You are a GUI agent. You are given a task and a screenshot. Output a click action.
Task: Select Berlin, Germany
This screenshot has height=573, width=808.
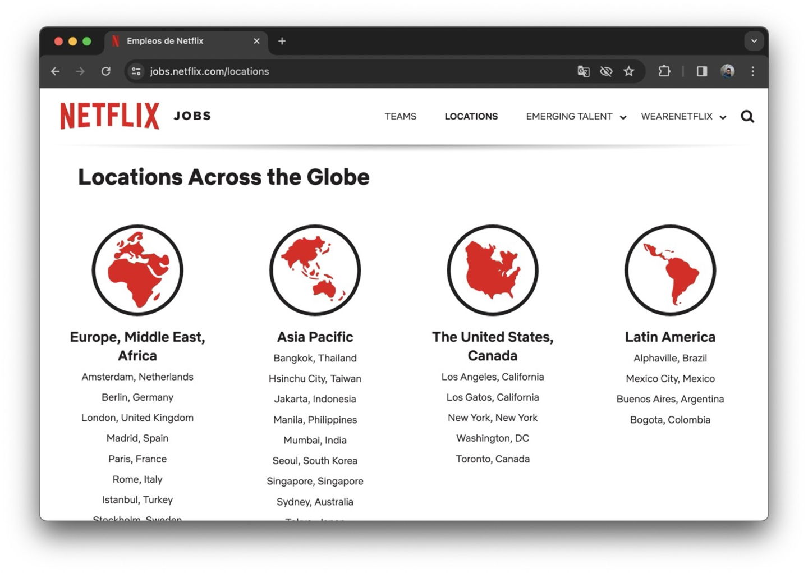point(137,397)
